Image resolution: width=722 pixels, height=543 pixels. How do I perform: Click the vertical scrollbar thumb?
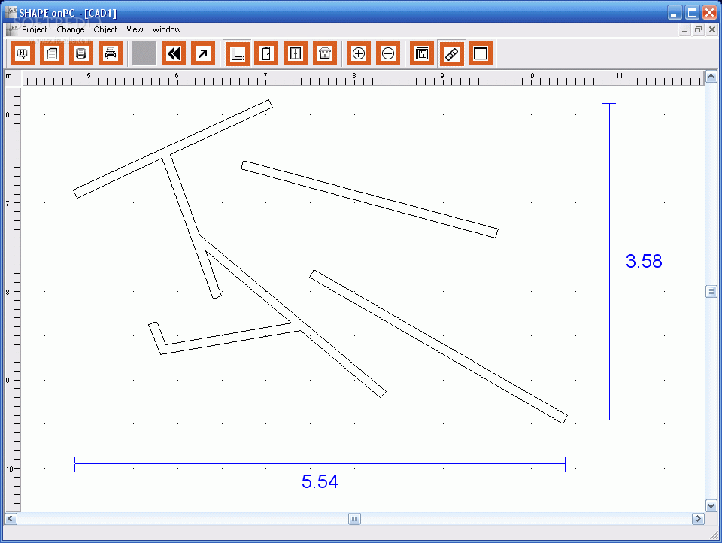pyautogui.click(x=711, y=292)
